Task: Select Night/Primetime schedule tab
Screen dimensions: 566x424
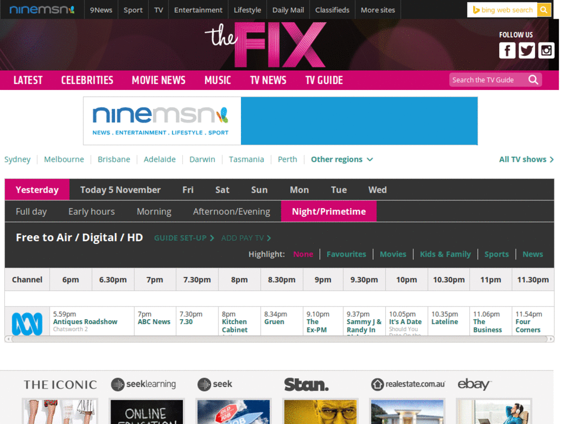Action: click(329, 211)
